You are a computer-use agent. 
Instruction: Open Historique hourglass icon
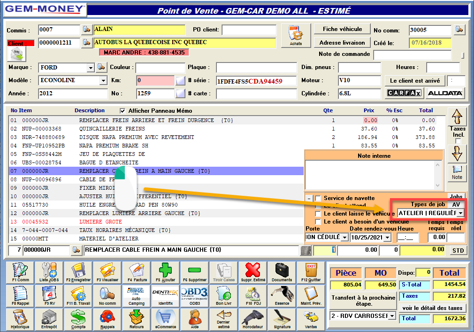point(21,320)
